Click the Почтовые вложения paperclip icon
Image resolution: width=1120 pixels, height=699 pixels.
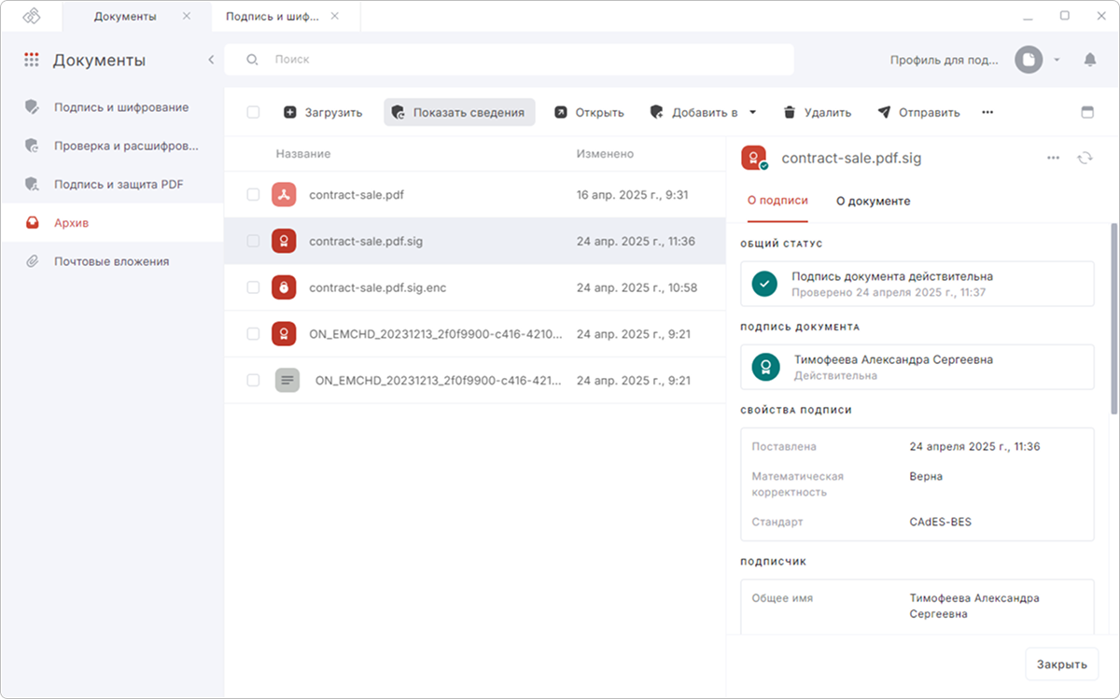pos(32,261)
